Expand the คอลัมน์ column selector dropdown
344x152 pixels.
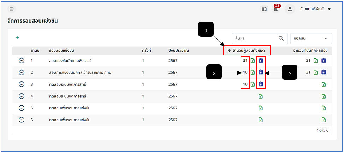(311, 38)
